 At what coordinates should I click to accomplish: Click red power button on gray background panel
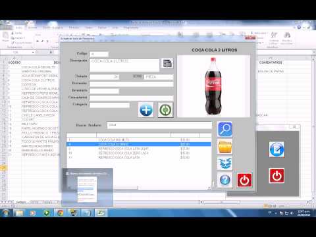coord(276,176)
